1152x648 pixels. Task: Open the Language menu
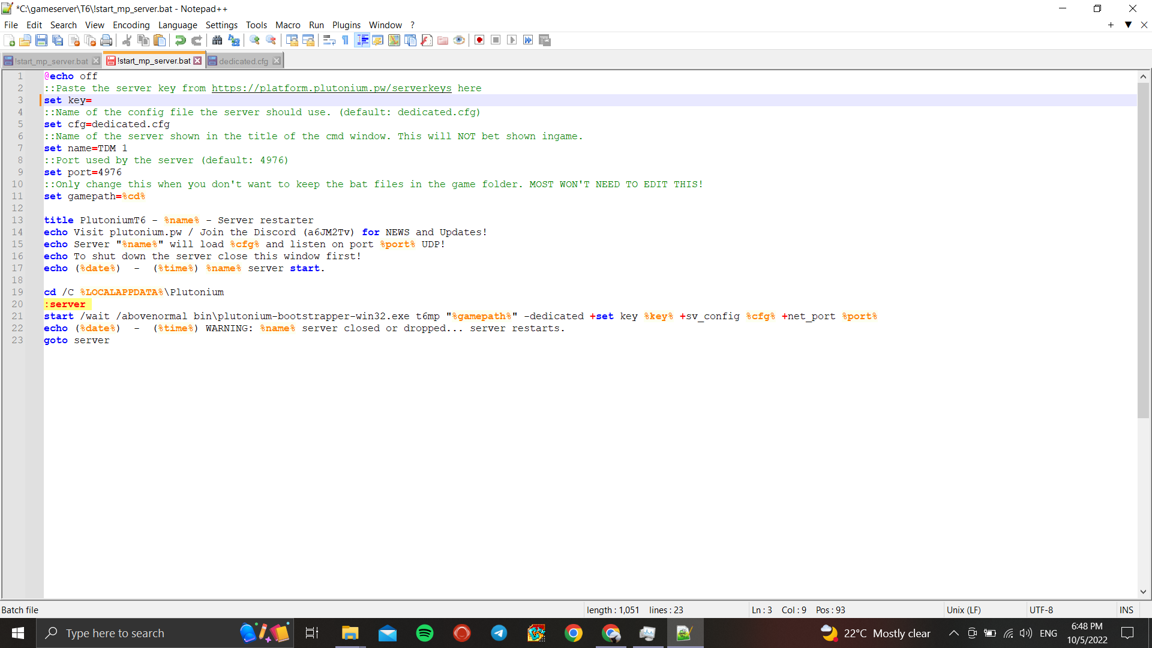(x=178, y=25)
